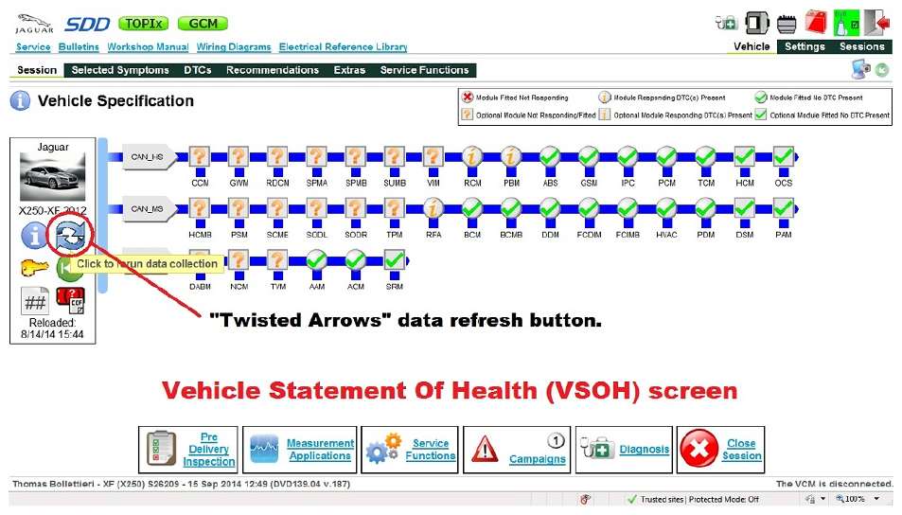The height and width of the screenshot is (515, 902).
Task: Click the green VCM connection icon
Action: pos(846,23)
